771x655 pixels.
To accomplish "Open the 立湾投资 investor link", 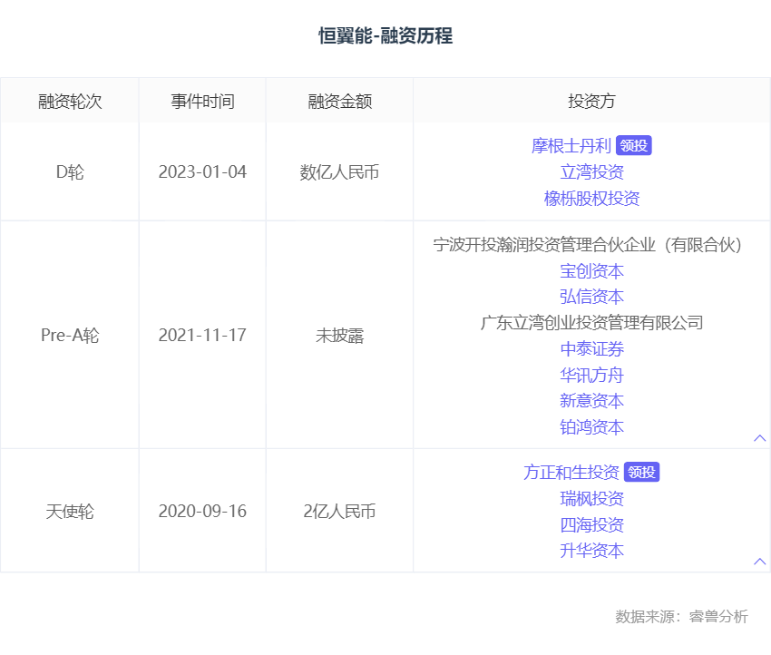I will (x=591, y=172).
